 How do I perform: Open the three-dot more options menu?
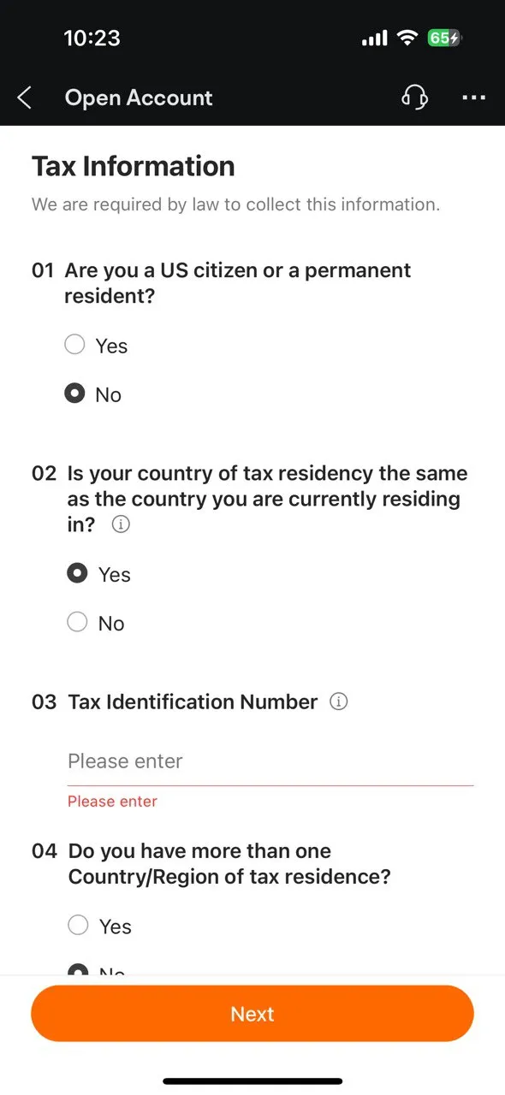[x=473, y=98]
